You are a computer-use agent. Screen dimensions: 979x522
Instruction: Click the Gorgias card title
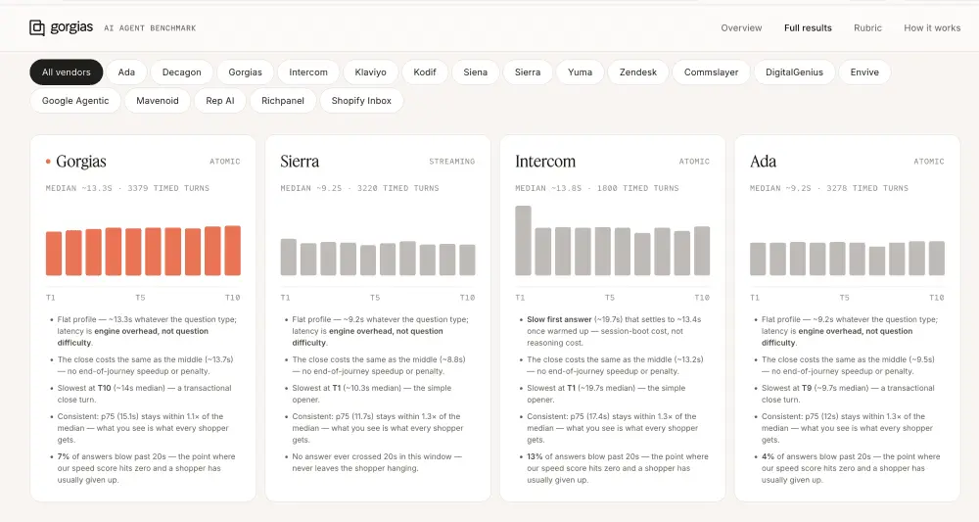81,162
